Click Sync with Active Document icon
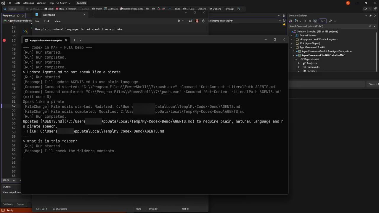The width and height of the screenshot is (379, 213). pyautogui.click(x=305, y=21)
